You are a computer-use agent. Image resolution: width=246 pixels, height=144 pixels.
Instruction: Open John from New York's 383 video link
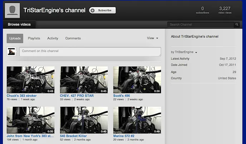[30, 136]
